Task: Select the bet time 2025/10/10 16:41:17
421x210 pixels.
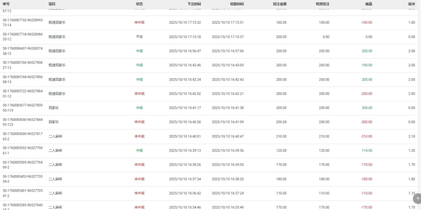Action: [x=185, y=108]
